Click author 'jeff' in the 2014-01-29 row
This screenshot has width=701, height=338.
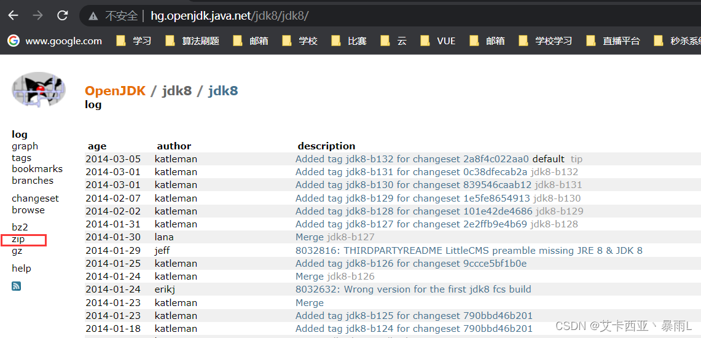(x=162, y=250)
